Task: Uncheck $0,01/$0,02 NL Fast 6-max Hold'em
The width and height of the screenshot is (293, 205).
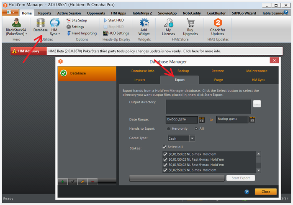Action: tap(165, 159)
